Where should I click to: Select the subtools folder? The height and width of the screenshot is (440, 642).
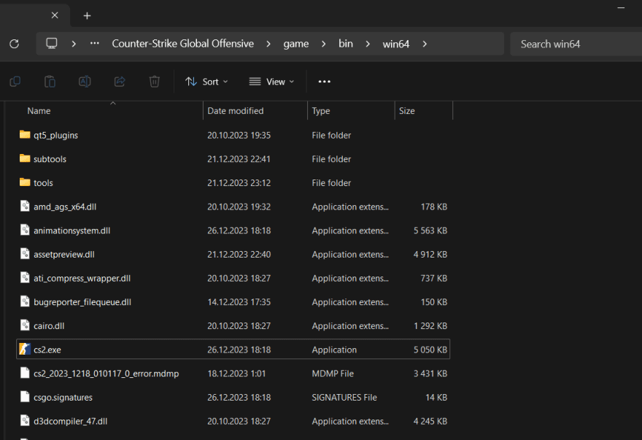tap(233, 159)
